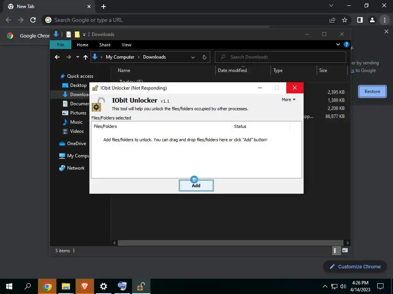
Task: Reload the Chrome page
Action: pos(33,20)
